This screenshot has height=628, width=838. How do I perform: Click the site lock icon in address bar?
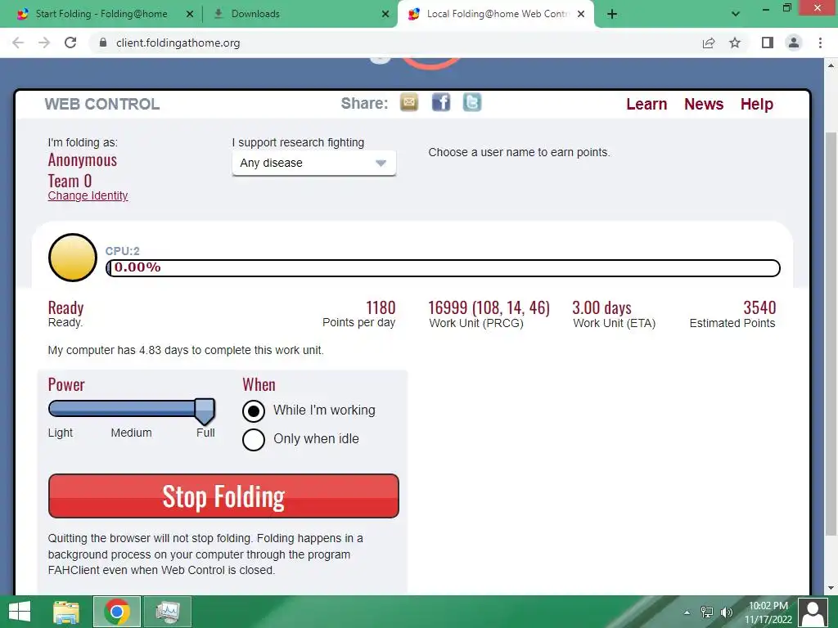[103, 43]
